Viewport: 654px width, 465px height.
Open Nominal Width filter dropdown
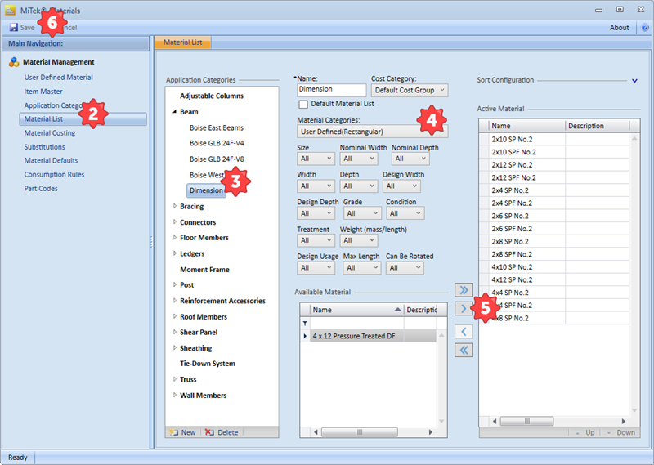coord(359,159)
